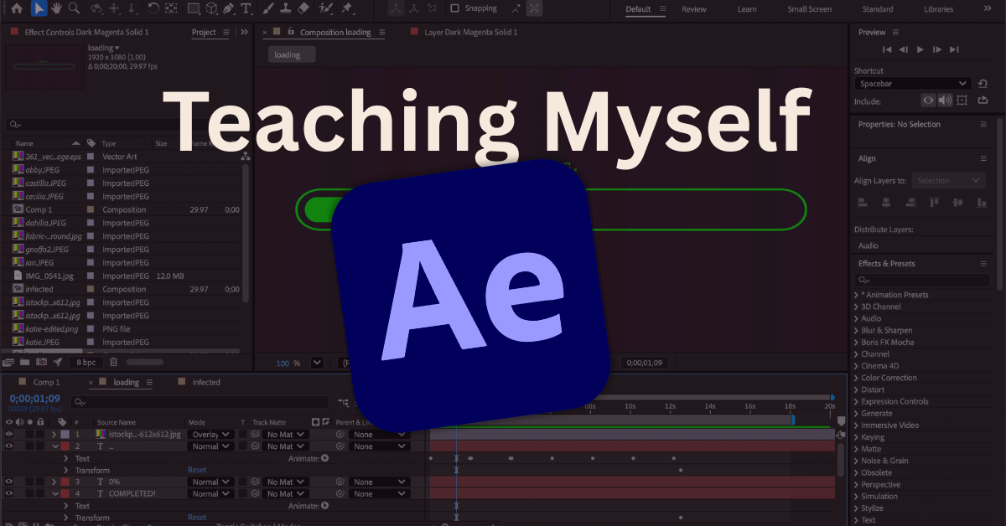Click Align Left icon in Align panel
1006x526 pixels.
pyautogui.click(x=862, y=203)
